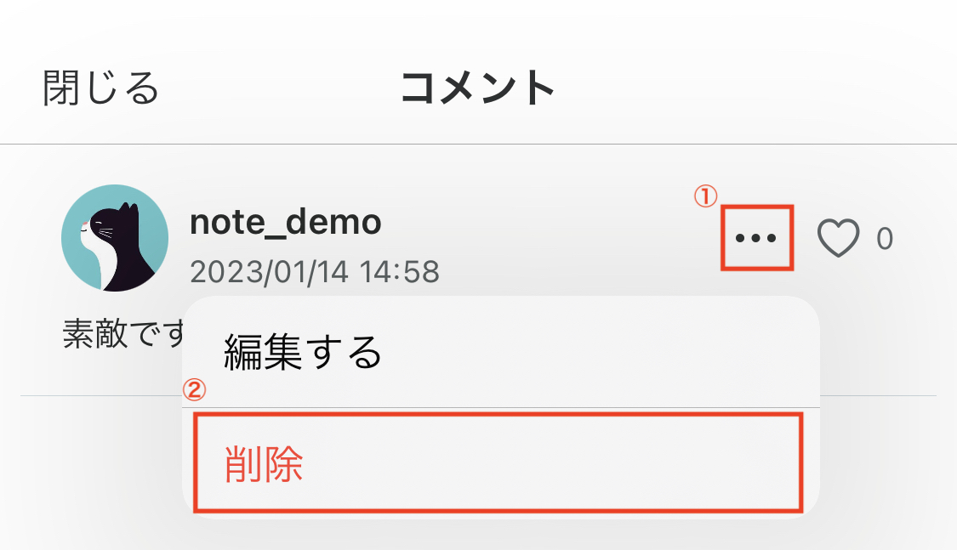This screenshot has height=550, width=957.
Task: Select the 素敵です comment text
Action: [x=123, y=334]
